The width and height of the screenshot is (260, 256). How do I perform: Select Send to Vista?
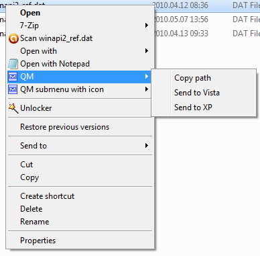point(197,93)
